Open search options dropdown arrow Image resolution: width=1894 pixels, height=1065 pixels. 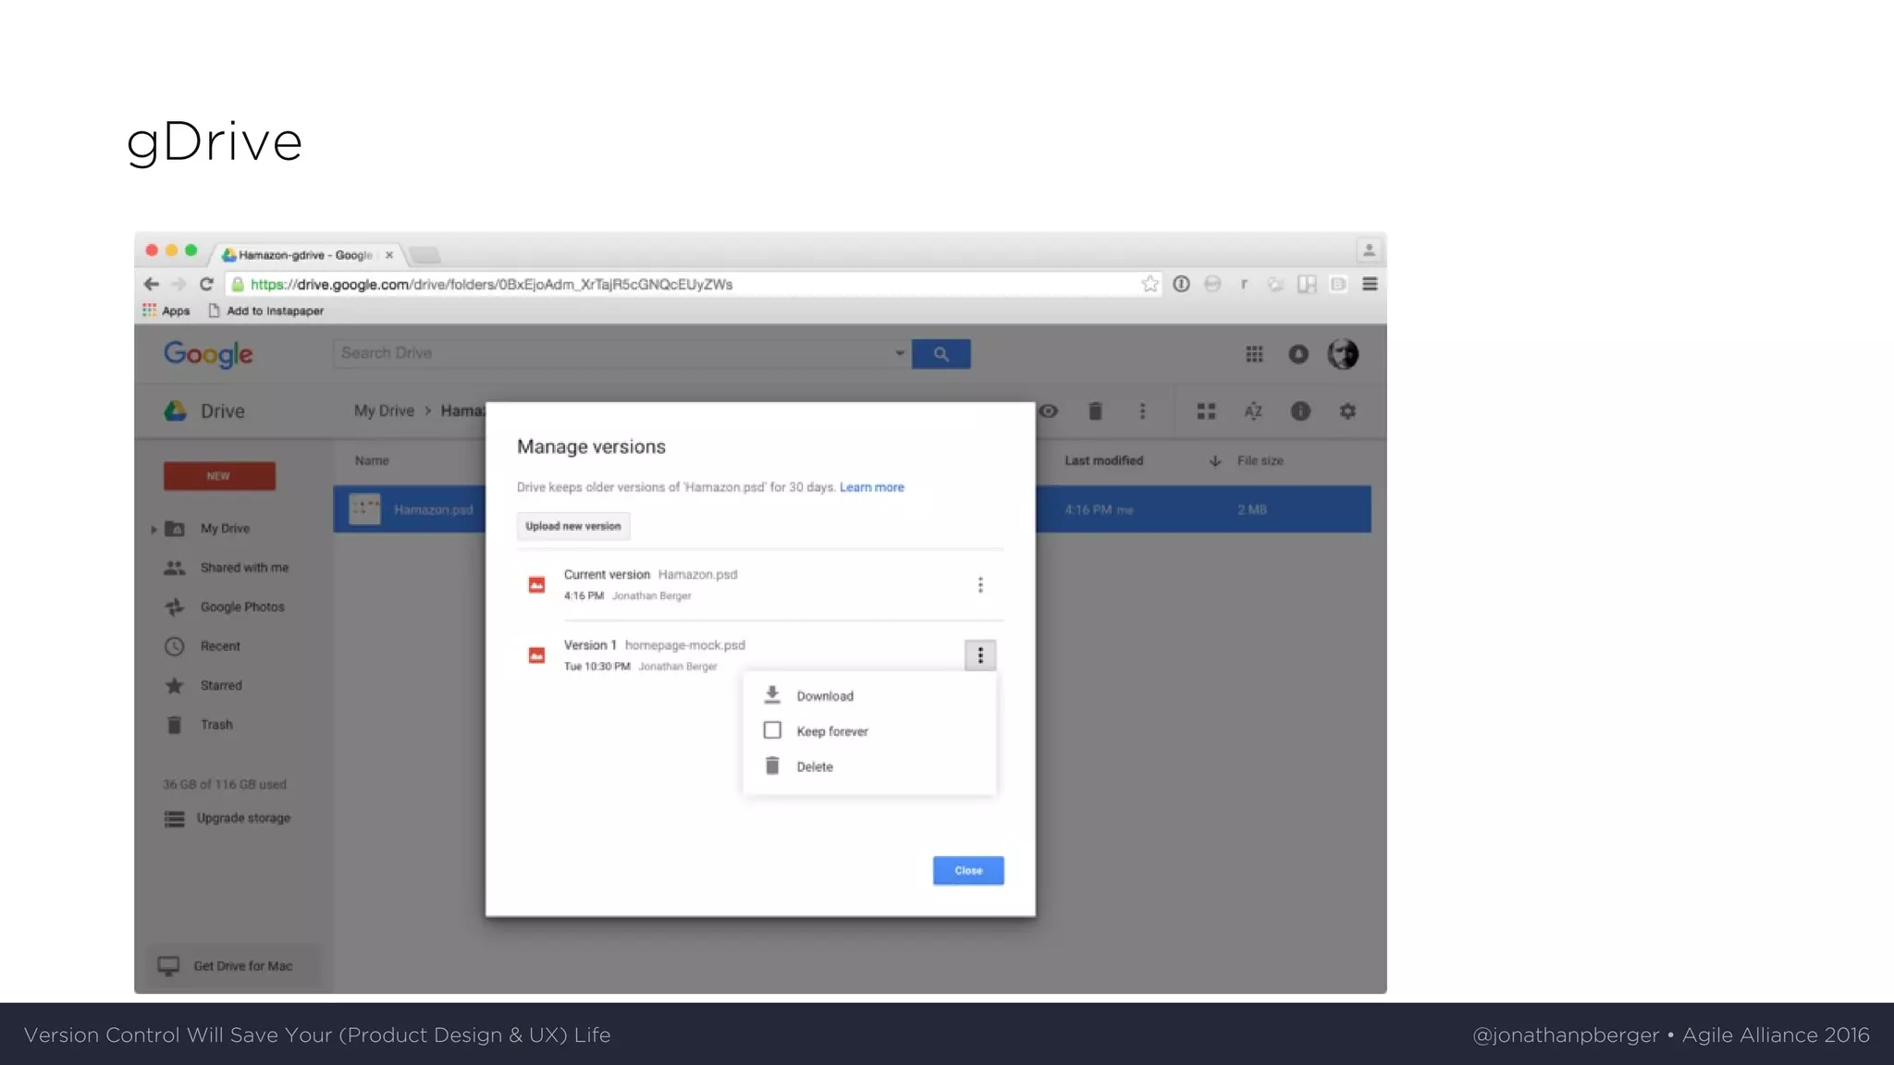[899, 353]
